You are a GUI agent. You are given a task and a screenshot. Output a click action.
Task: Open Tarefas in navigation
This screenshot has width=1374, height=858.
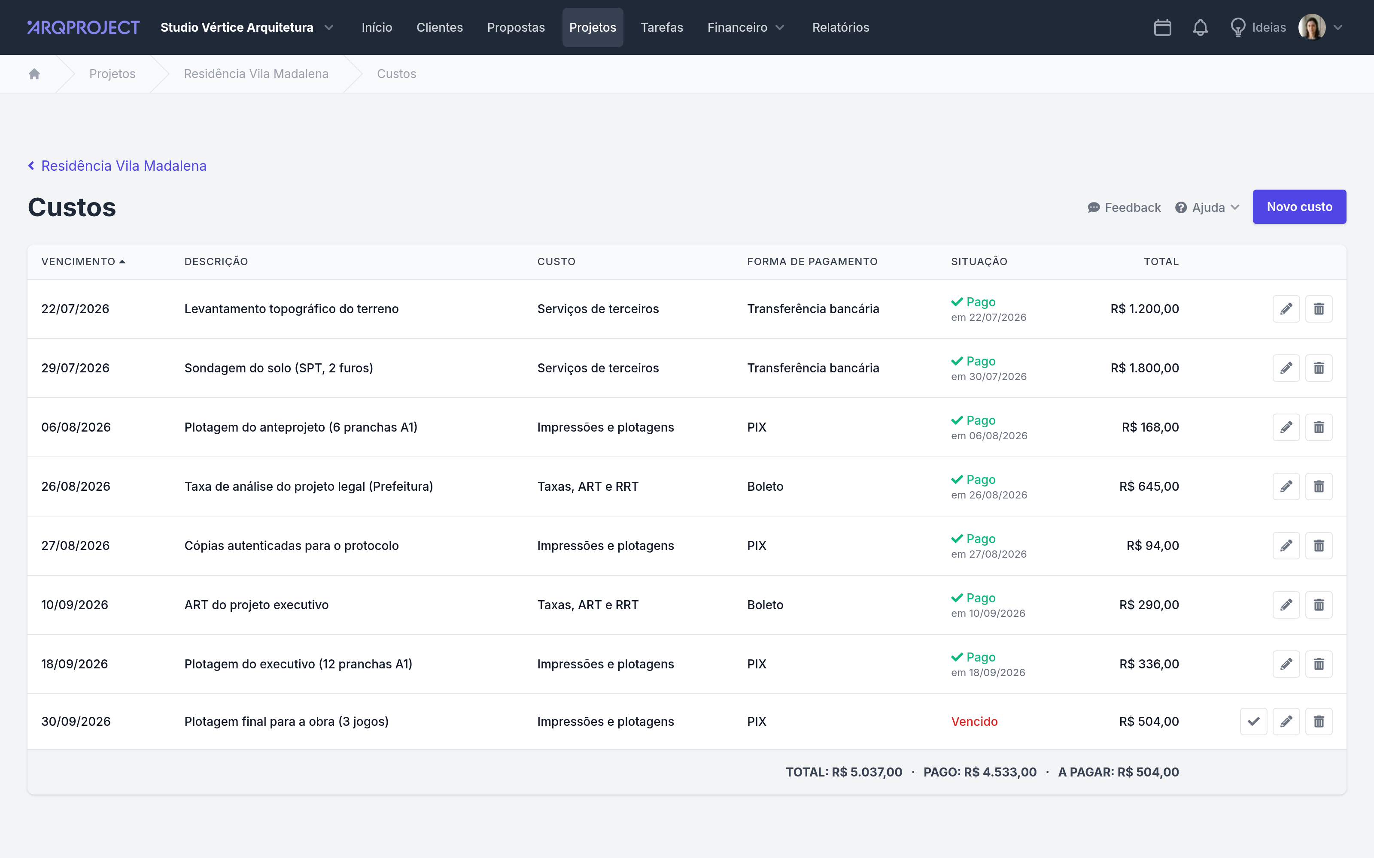[x=661, y=27]
